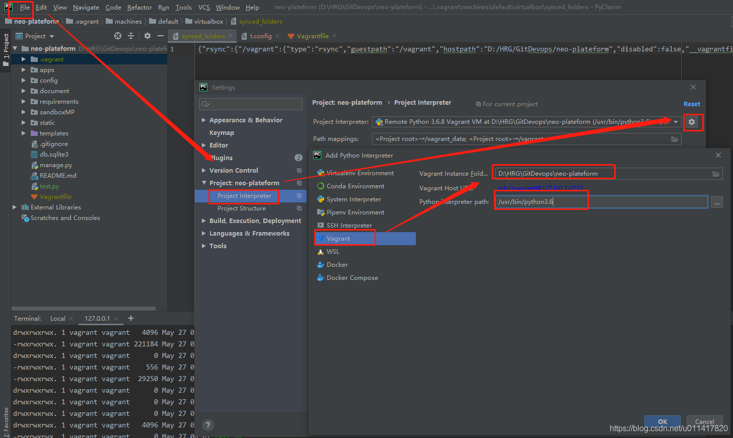Click the interpreter settings gear button
Viewport: 733px width, 438px height.
[692, 122]
